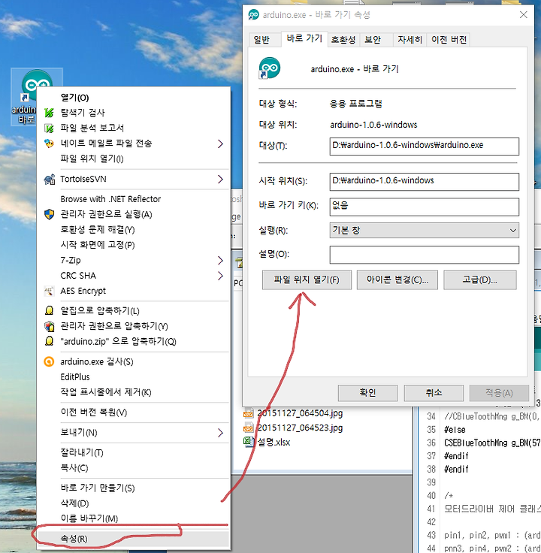The height and width of the screenshot is (553, 541).
Task: Click the 적용(A) button
Action: point(499,393)
